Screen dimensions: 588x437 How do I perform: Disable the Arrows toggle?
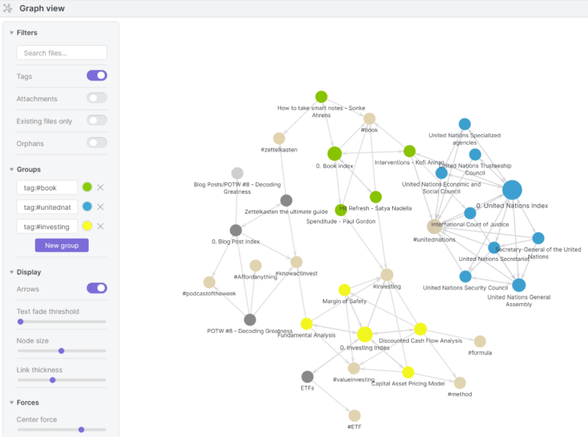tap(96, 288)
